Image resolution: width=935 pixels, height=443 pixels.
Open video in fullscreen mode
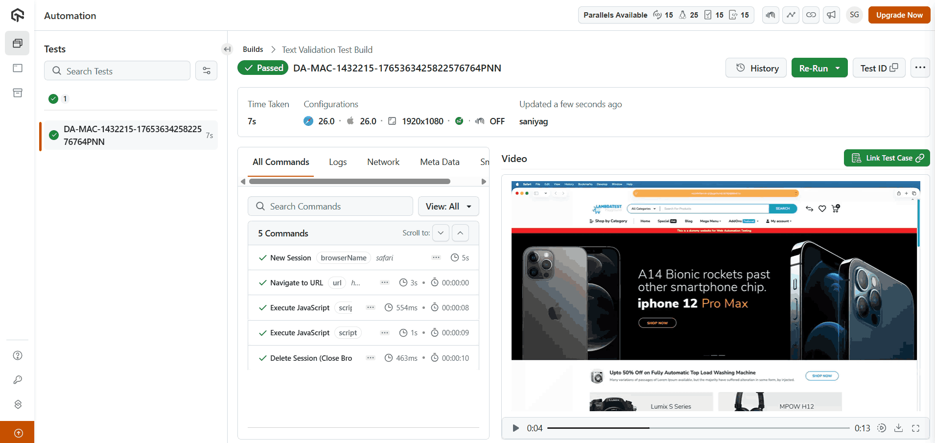pos(915,428)
